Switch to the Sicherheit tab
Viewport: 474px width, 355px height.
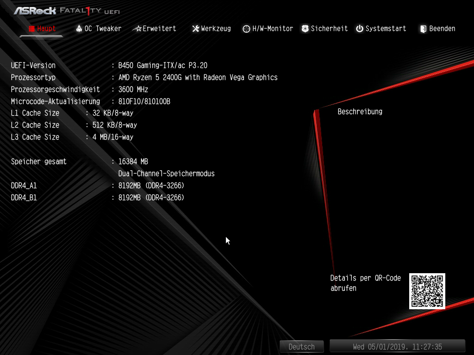pyautogui.click(x=324, y=29)
